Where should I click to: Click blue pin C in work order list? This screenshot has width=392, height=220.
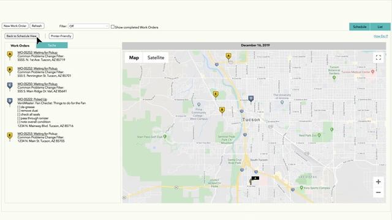click(10, 86)
